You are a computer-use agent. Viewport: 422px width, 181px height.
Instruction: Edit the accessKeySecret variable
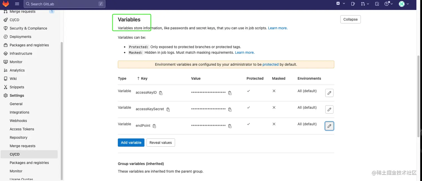(329, 109)
